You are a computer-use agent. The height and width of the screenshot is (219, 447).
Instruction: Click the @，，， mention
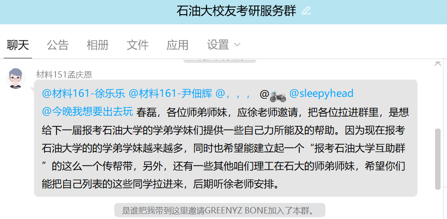pos(233,94)
